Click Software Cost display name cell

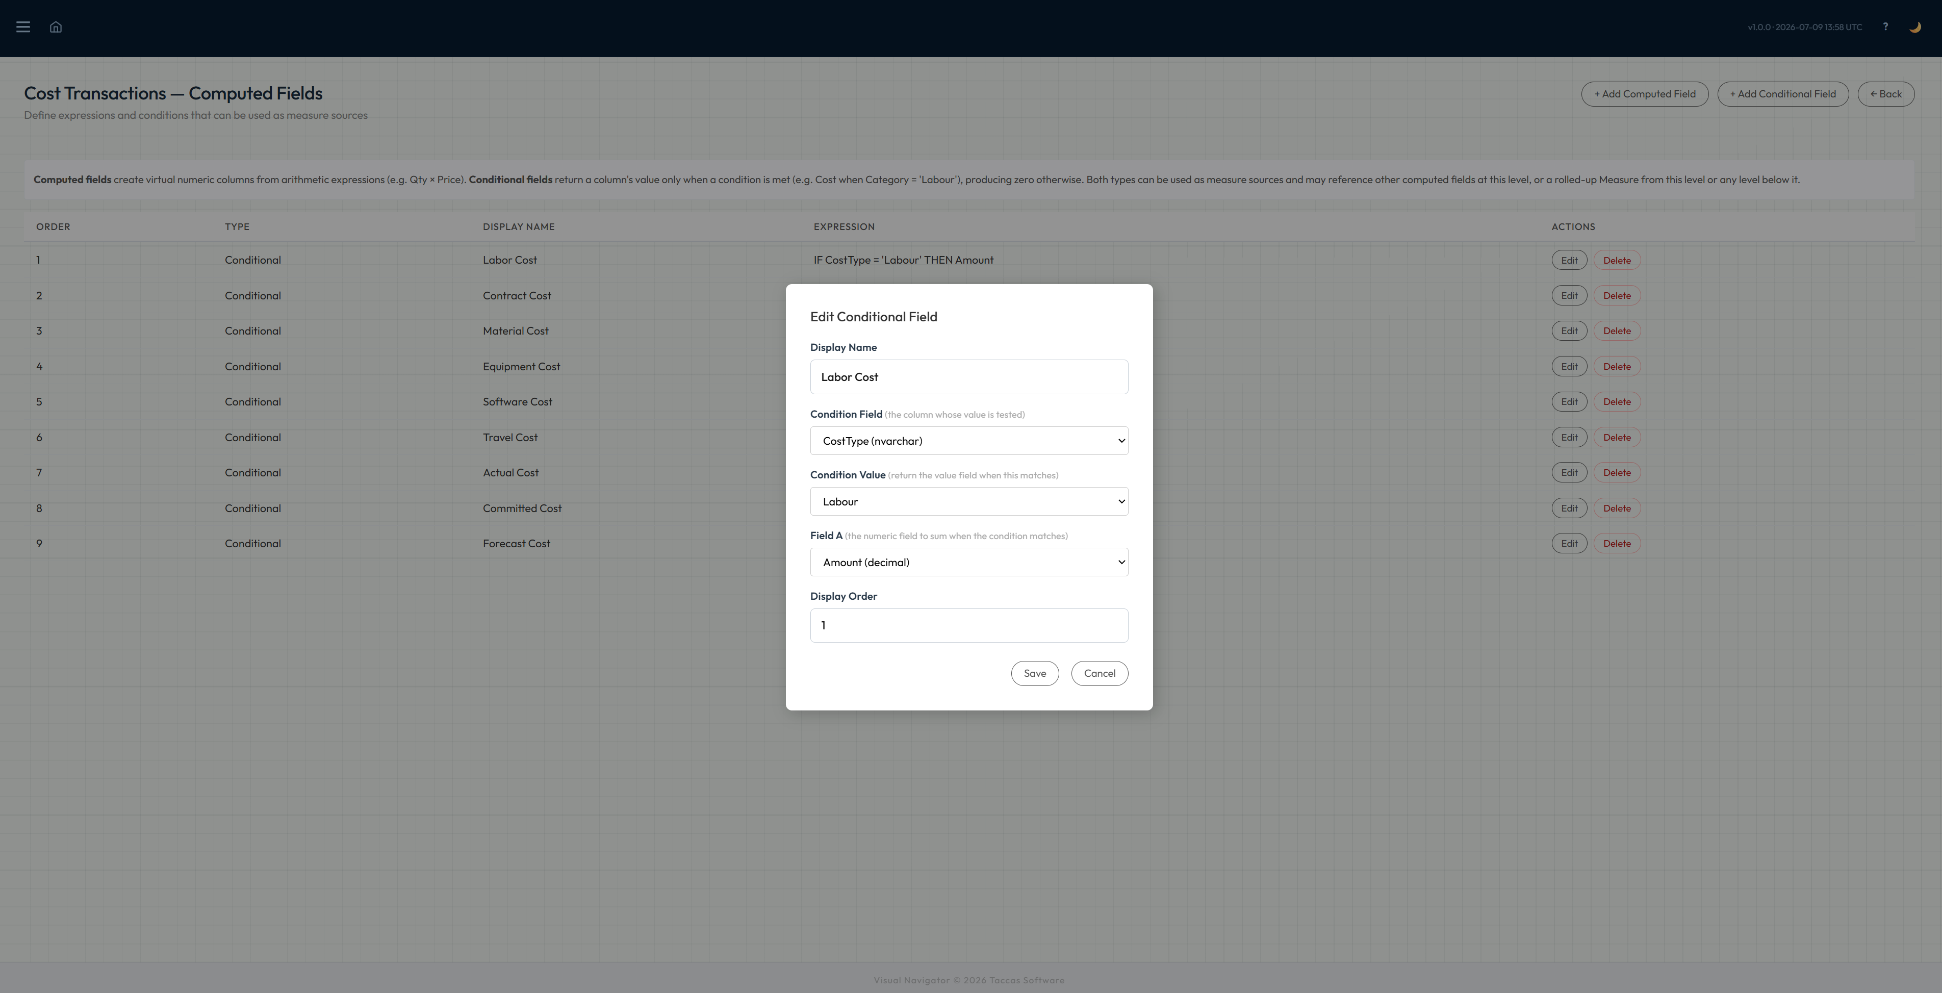click(x=517, y=402)
